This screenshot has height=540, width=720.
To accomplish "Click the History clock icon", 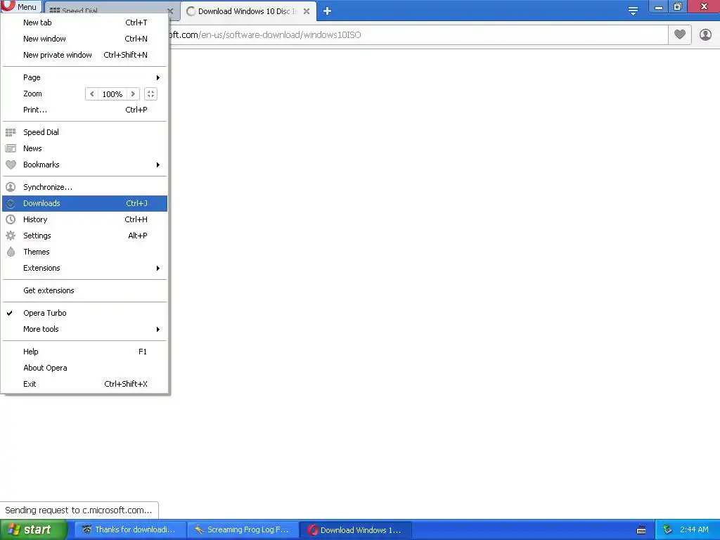I will click(x=11, y=219).
